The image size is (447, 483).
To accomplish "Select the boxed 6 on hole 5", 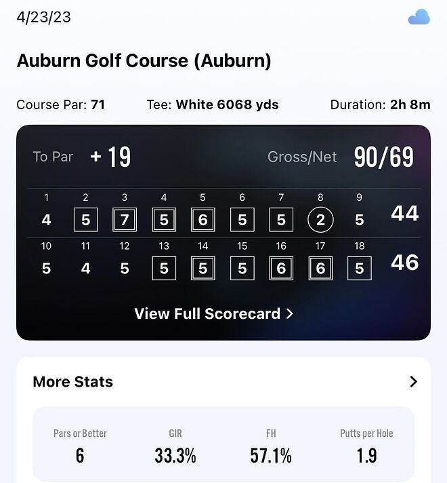I will tap(203, 220).
